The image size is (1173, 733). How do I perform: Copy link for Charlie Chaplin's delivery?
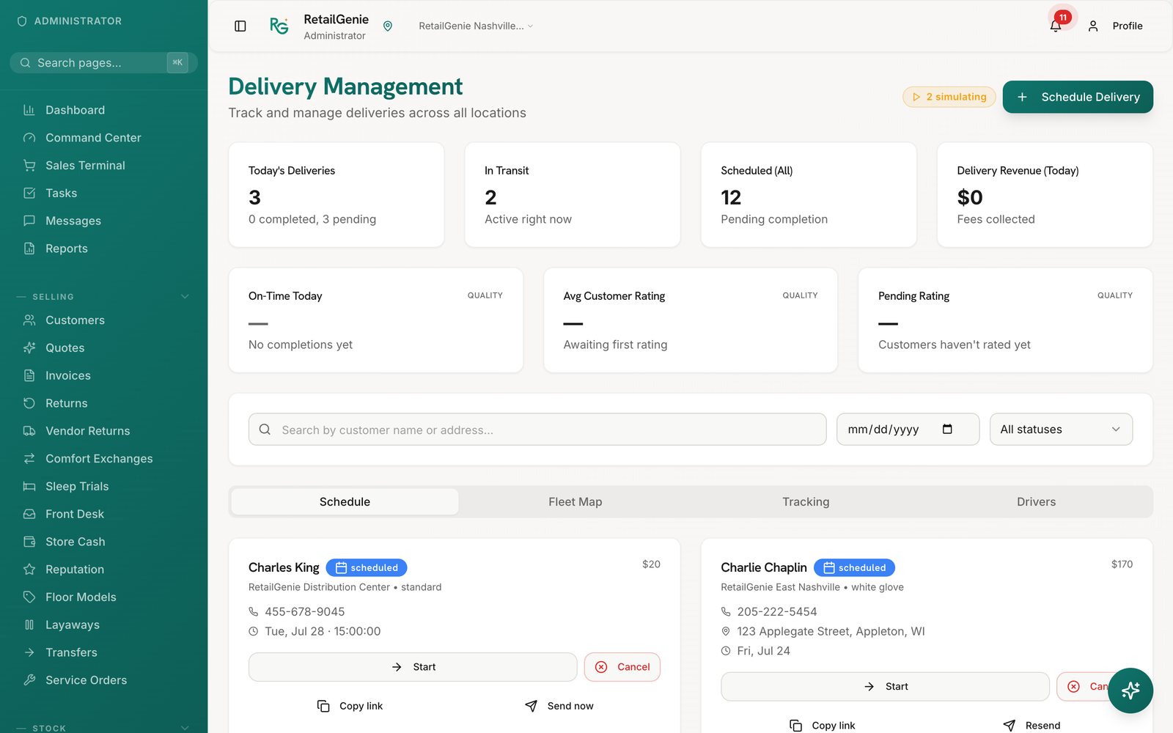[x=822, y=726]
